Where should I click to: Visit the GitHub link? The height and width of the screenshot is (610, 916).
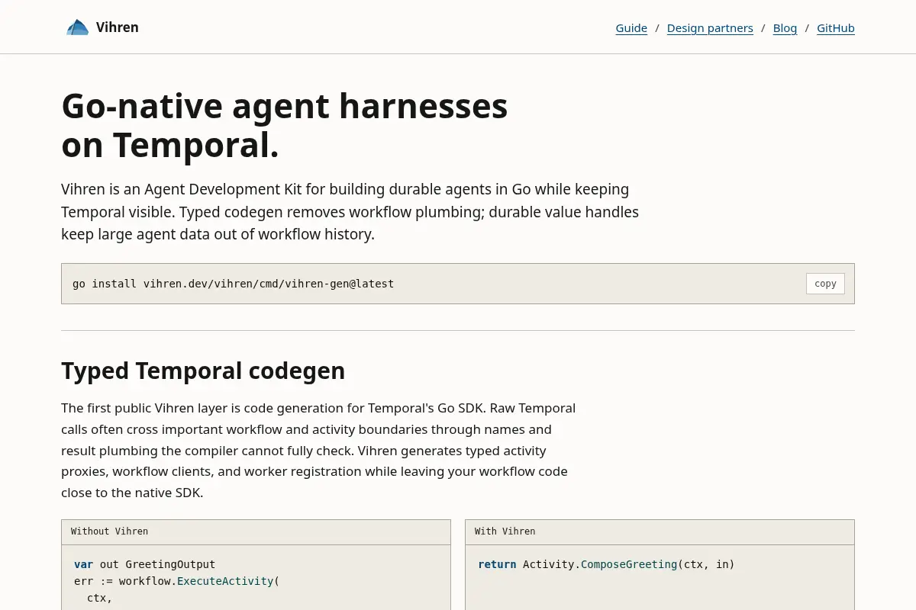836,28
